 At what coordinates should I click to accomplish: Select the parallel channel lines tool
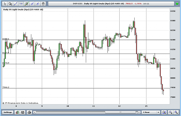click(38, 4)
